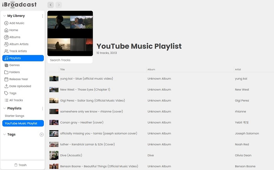The width and height of the screenshot is (274, 170).
Task: Open the Home menu item
Action: [23, 30]
